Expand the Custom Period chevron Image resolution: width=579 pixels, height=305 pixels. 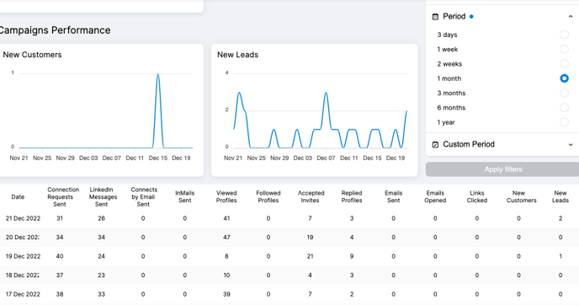pyautogui.click(x=571, y=145)
